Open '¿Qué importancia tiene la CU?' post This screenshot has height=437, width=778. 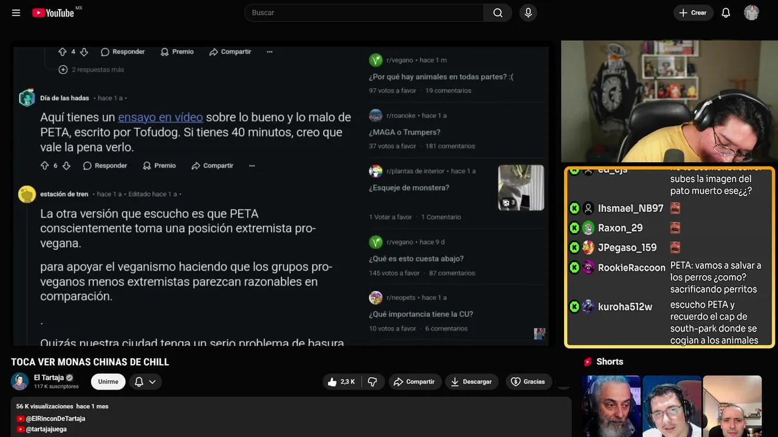[421, 314]
